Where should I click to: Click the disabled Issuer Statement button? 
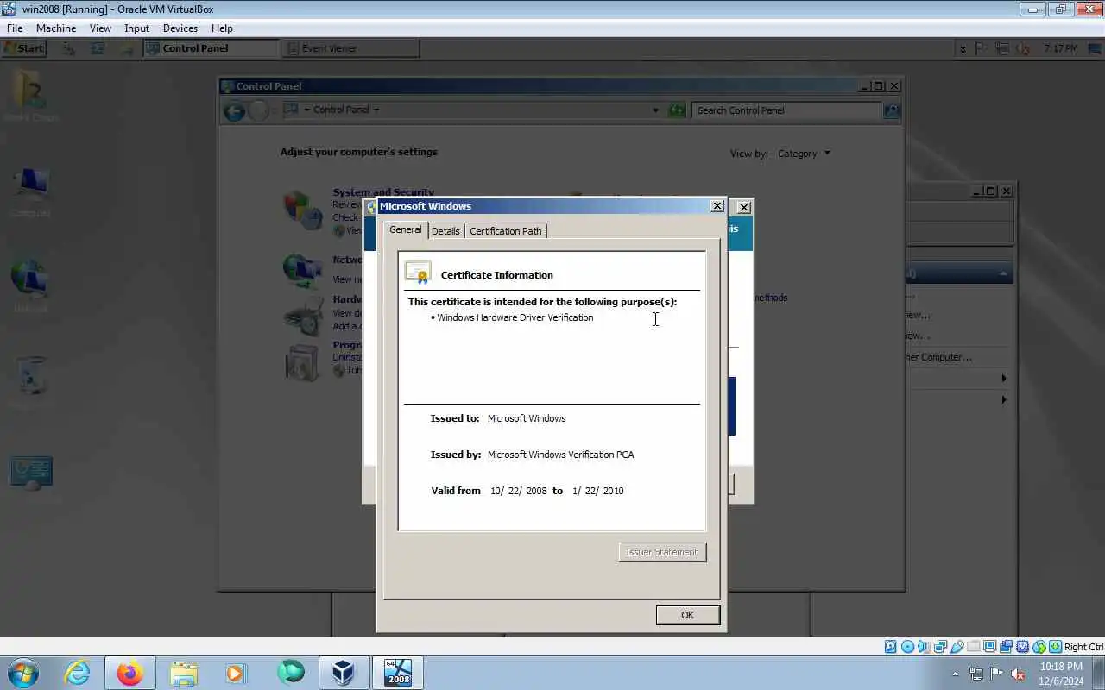point(662,552)
